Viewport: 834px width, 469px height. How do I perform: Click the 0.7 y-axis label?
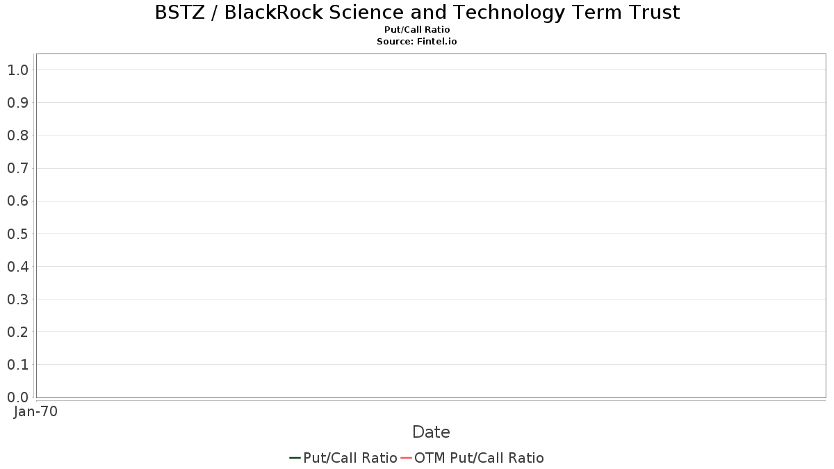click(x=18, y=168)
